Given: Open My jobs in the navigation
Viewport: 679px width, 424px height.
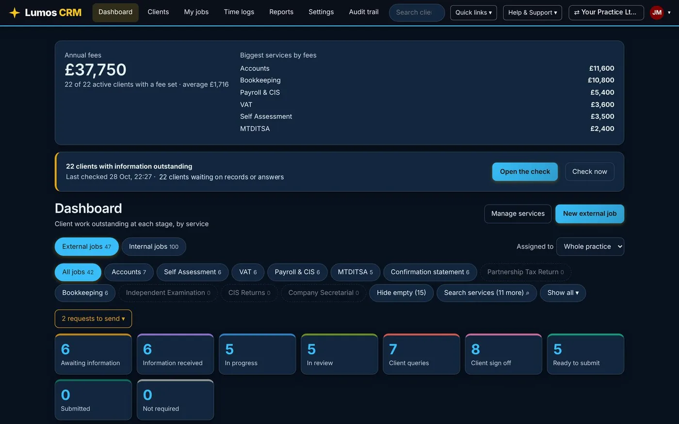Looking at the screenshot, I should coord(196,12).
